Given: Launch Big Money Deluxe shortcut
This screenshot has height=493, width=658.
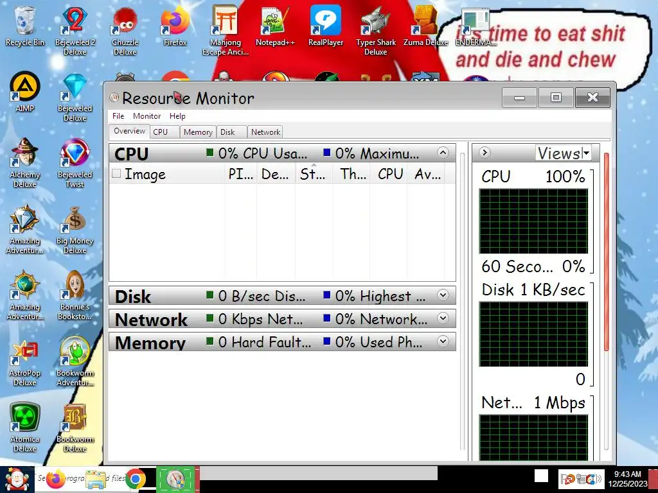Looking at the screenshot, I should click(75, 229).
